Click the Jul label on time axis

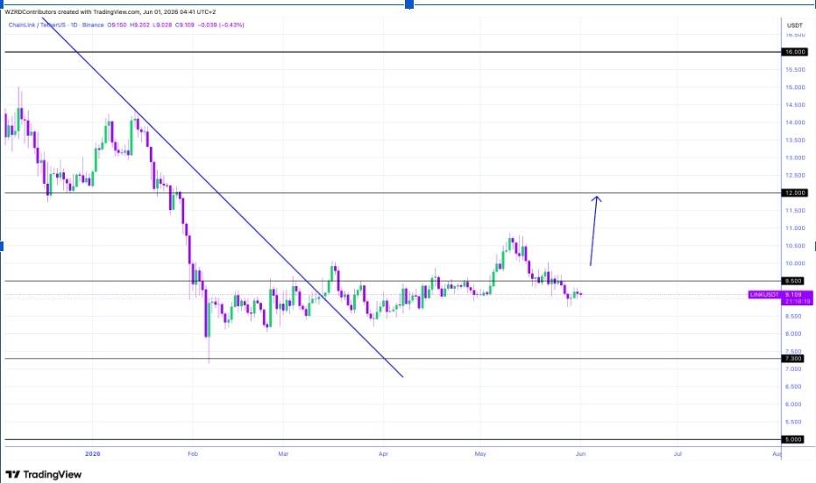tap(678, 454)
